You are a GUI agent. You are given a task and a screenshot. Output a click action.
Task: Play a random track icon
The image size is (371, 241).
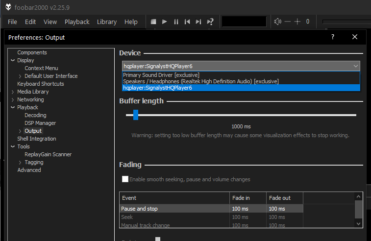tap(210, 22)
